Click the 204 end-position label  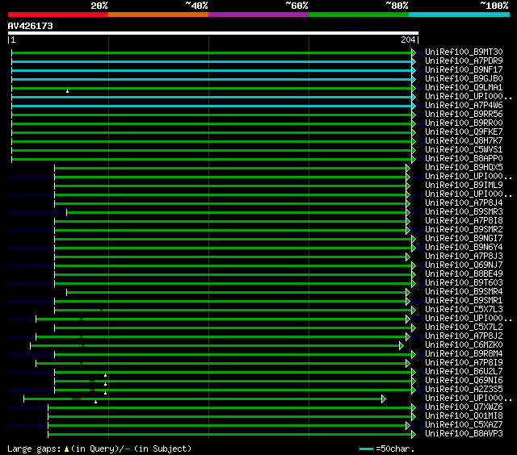(x=408, y=40)
